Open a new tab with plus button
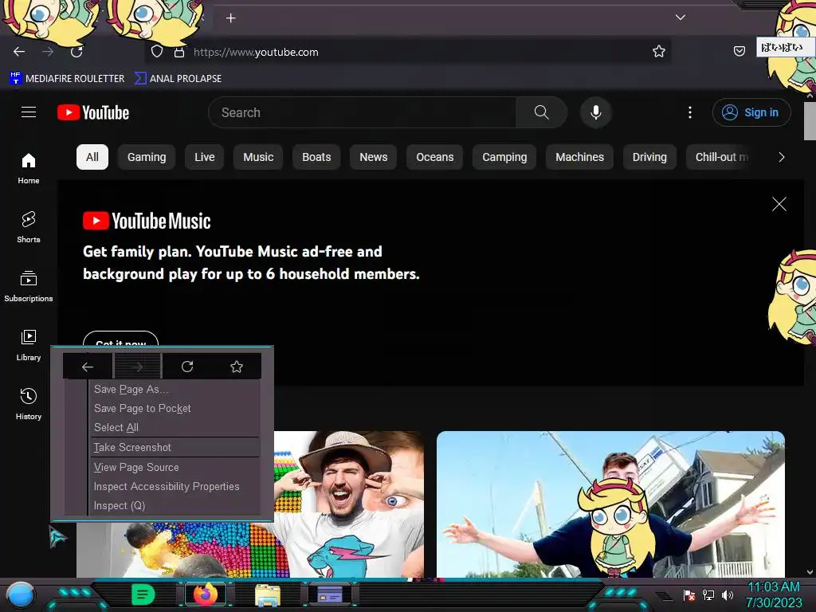This screenshot has height=612, width=816. pyautogui.click(x=230, y=18)
